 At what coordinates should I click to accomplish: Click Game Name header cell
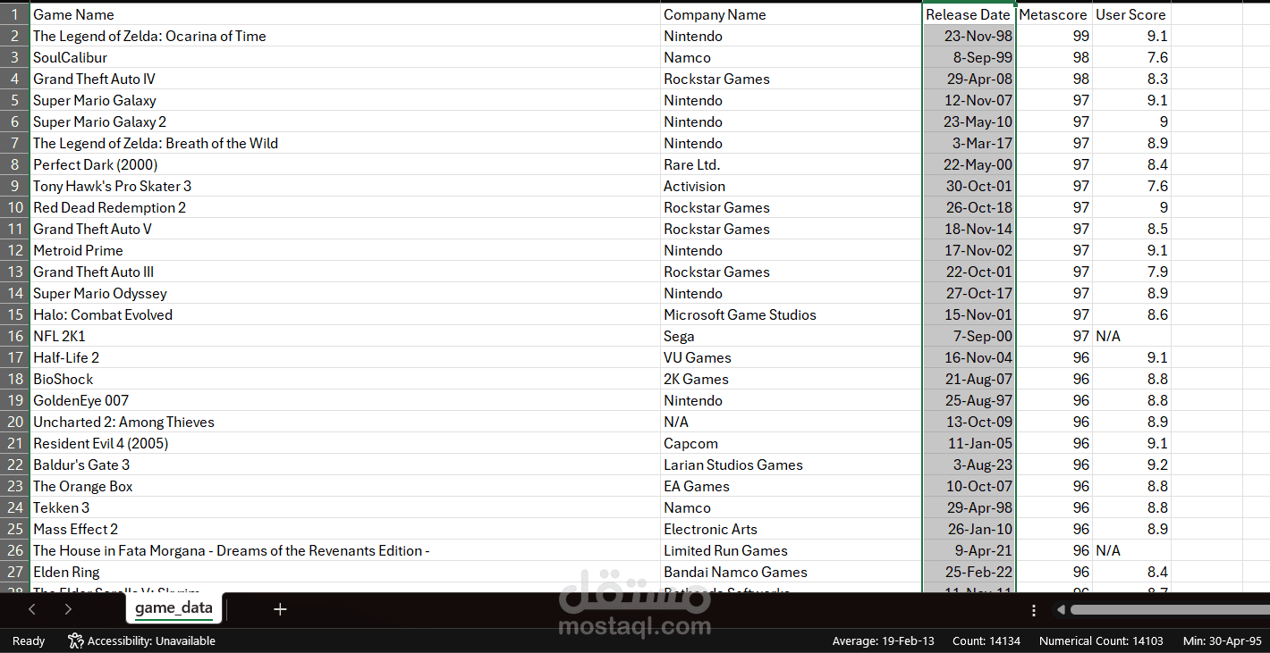click(x=345, y=14)
